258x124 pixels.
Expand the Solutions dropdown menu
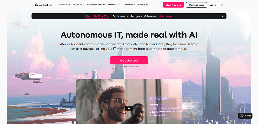click(79, 5)
